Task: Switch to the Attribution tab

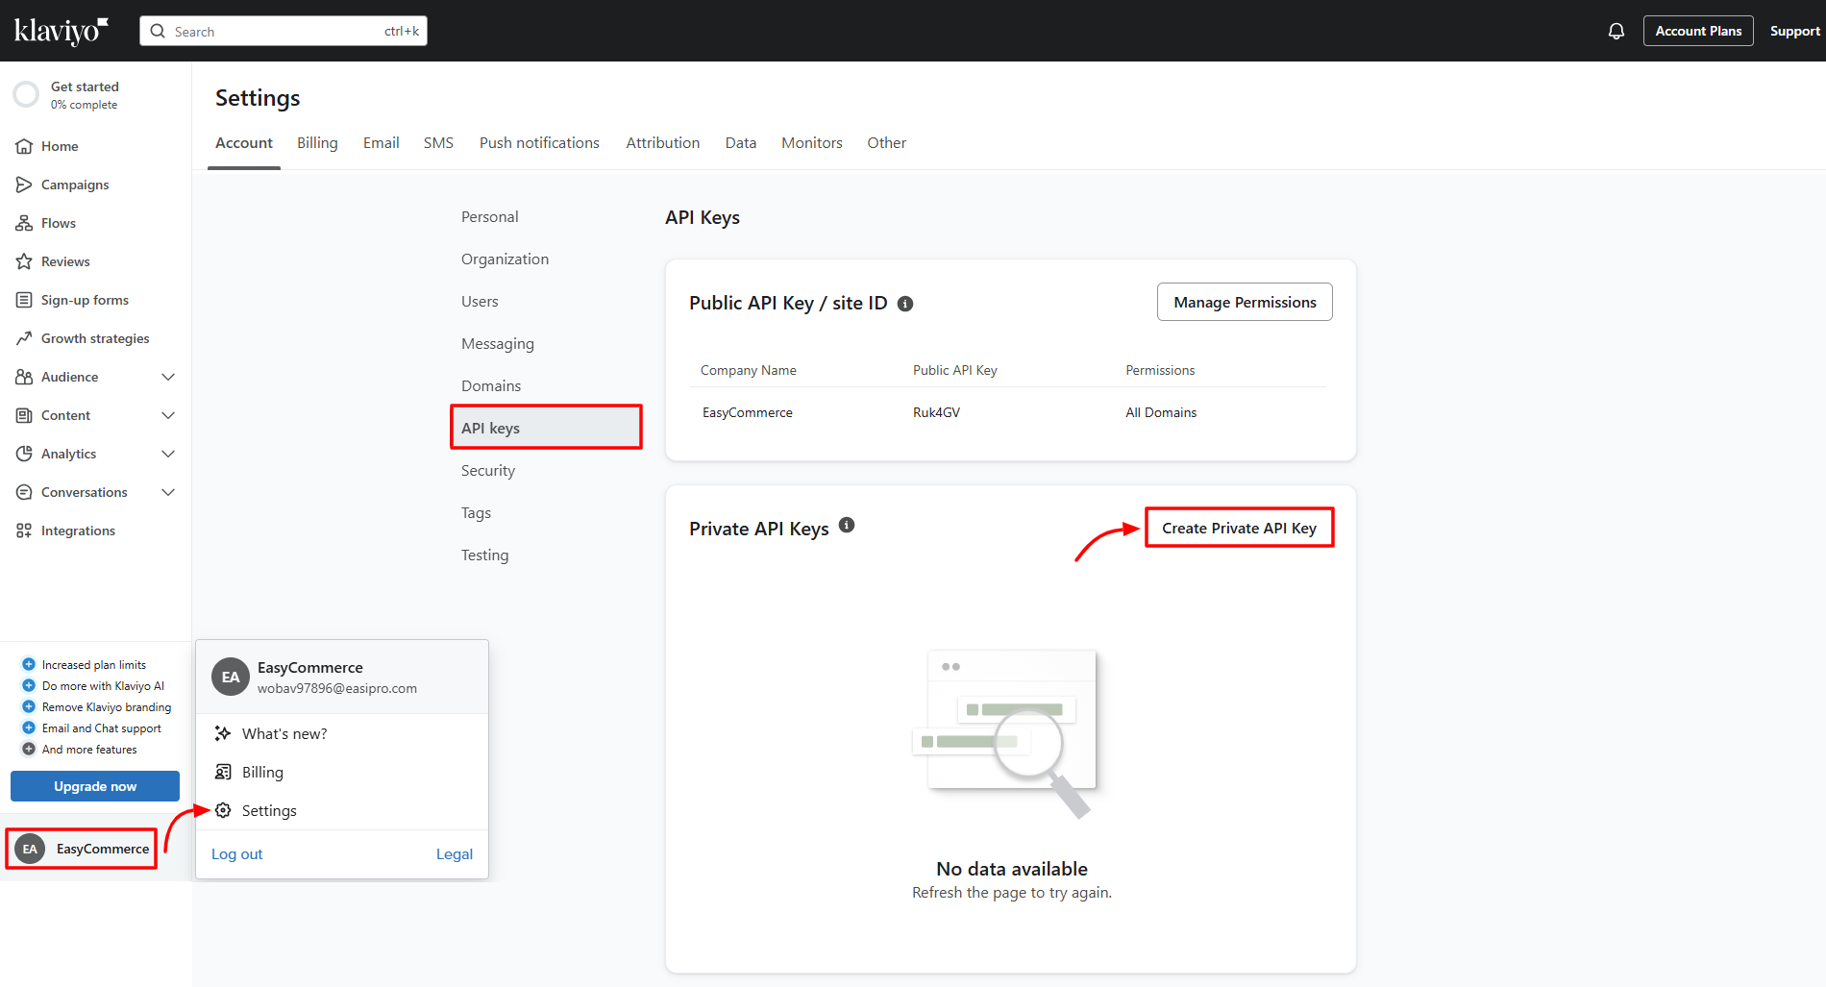Action: point(663,142)
